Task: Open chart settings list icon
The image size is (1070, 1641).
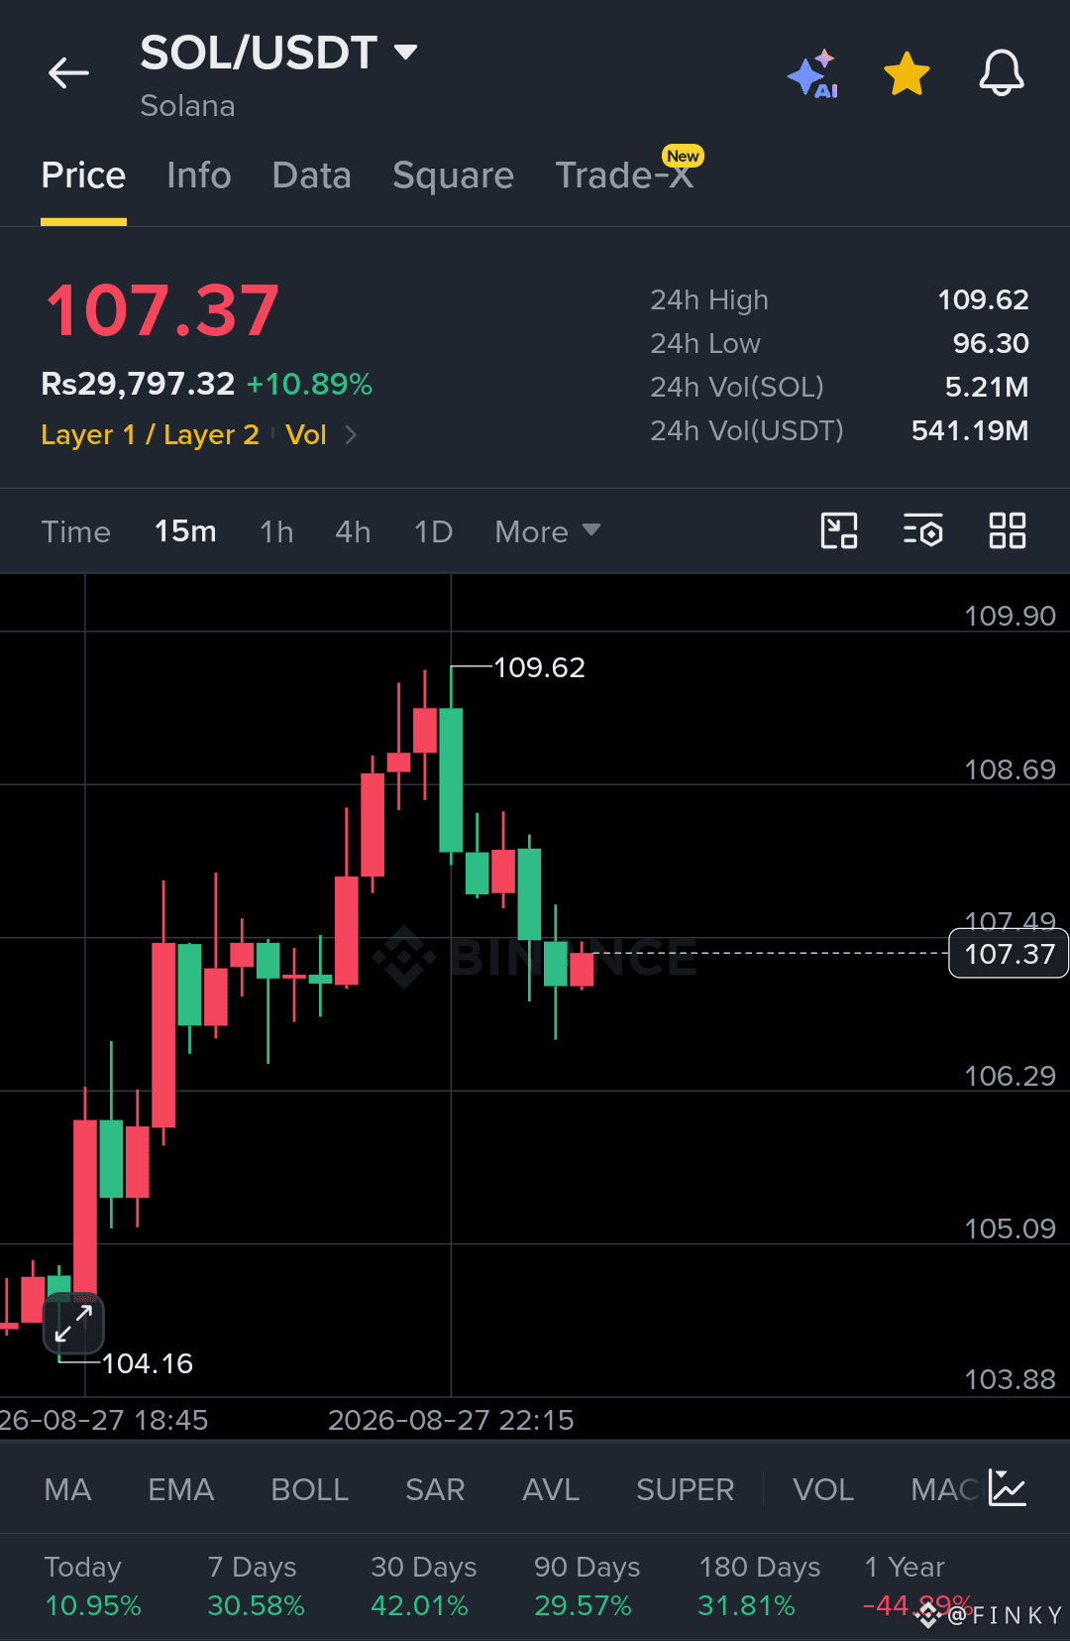Action: 923,530
